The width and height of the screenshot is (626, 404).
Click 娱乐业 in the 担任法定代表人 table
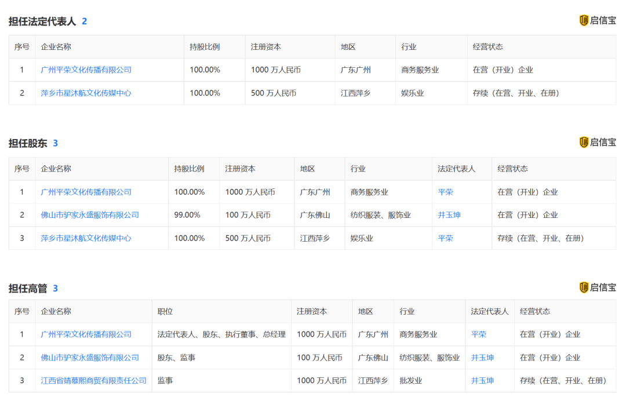point(413,93)
